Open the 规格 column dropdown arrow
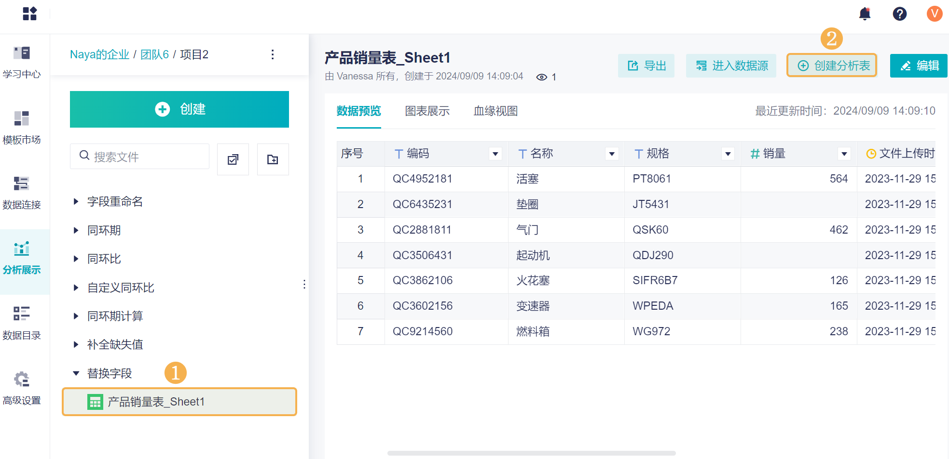This screenshot has width=949, height=459. [728, 154]
